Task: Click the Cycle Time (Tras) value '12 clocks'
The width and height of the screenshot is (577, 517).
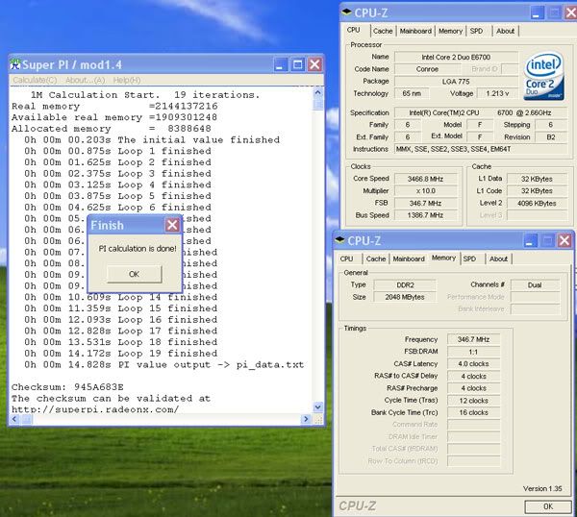Action: 473,401
